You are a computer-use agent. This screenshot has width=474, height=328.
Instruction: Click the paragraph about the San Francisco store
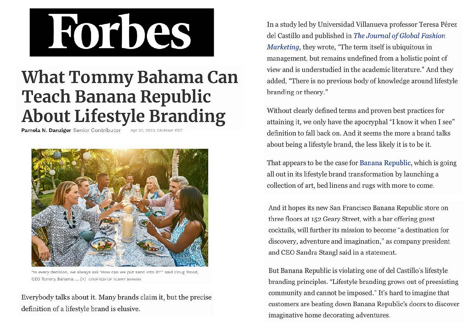click(x=359, y=230)
